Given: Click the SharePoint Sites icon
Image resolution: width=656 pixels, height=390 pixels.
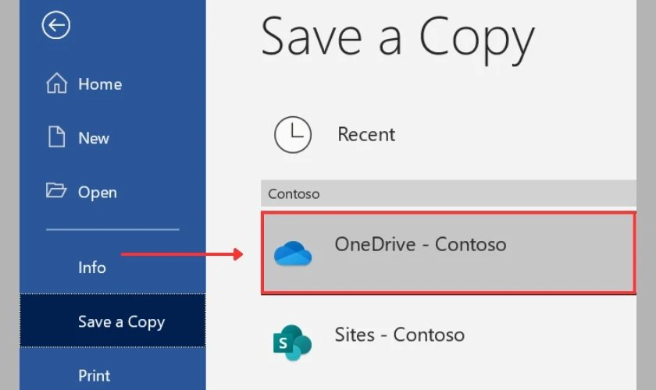Looking at the screenshot, I should point(292,342).
